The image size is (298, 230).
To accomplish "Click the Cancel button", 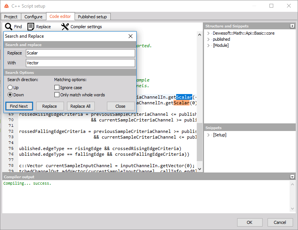I will click(280, 222).
